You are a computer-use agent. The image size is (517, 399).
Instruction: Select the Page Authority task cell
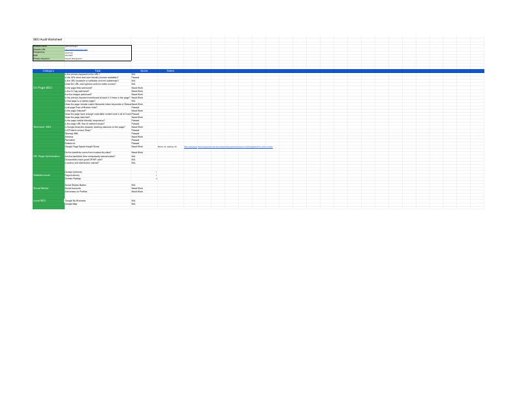coord(98,175)
